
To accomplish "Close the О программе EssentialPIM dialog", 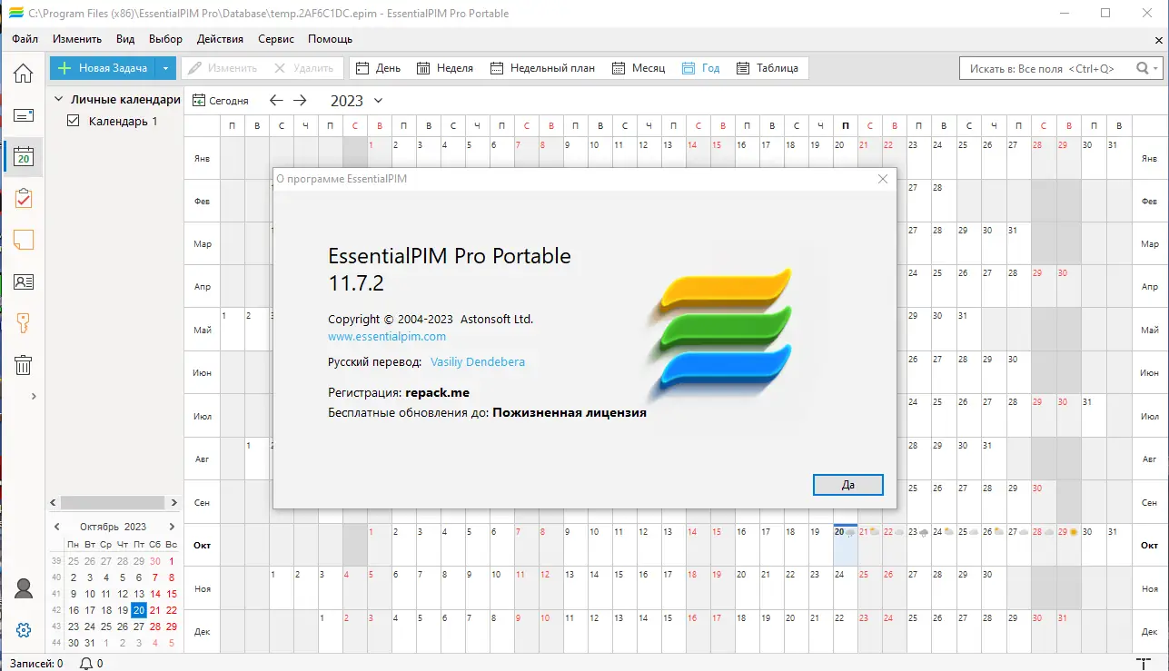I will [x=882, y=180].
